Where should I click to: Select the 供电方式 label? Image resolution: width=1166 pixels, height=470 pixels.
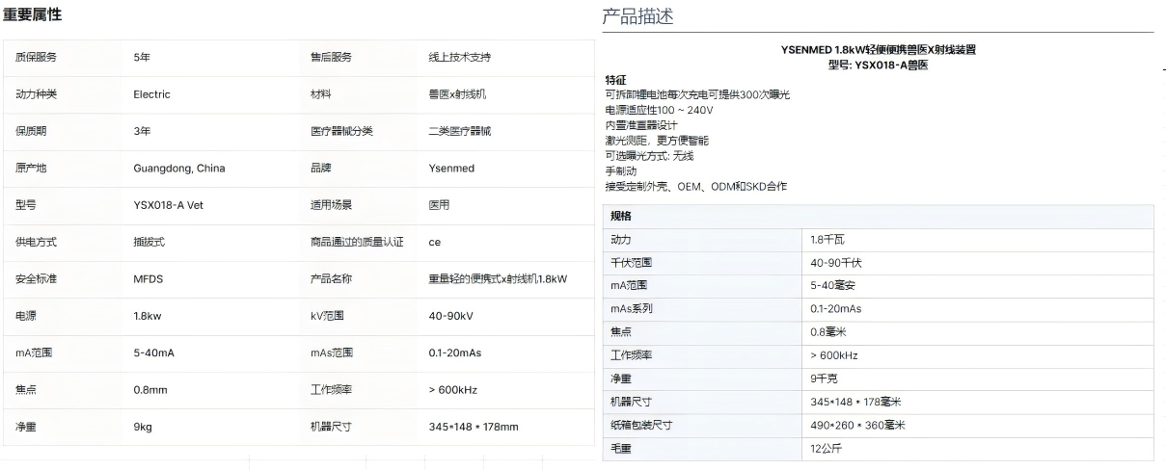(x=36, y=242)
